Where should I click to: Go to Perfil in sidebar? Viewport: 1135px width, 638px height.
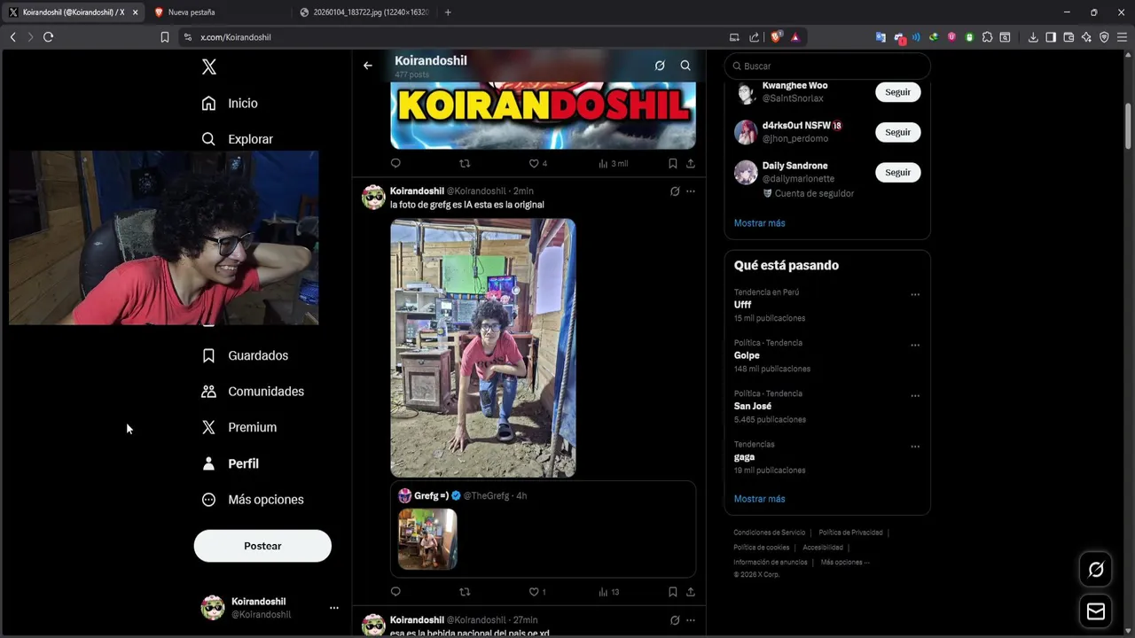tap(230, 463)
